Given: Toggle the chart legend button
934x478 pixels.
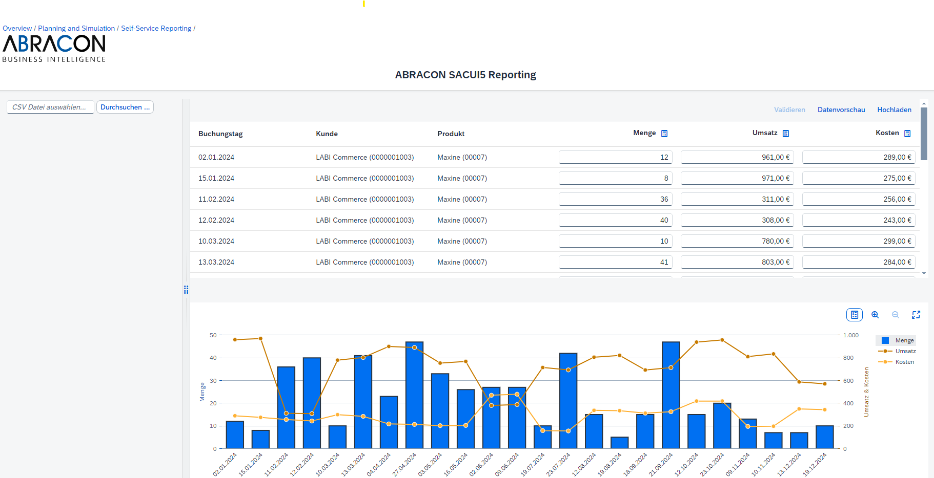Looking at the screenshot, I should pos(855,315).
